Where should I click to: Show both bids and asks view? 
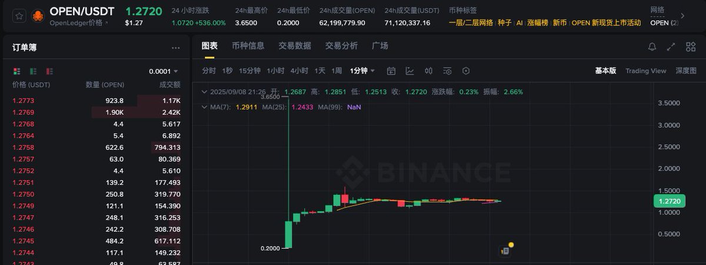[x=16, y=71]
